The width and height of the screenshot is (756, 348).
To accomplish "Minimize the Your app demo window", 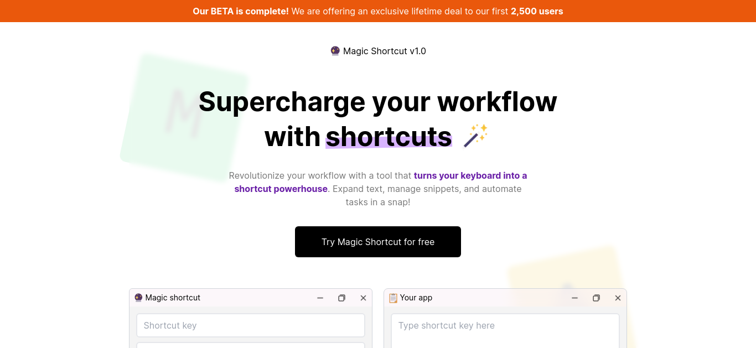I will pyautogui.click(x=574, y=298).
